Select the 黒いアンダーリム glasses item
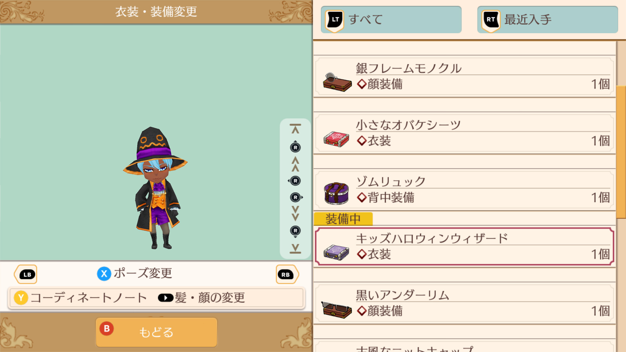626x352 pixels. point(465,304)
